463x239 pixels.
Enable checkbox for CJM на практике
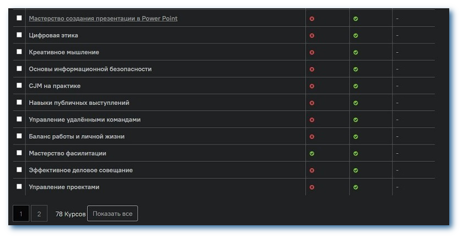[x=19, y=86]
